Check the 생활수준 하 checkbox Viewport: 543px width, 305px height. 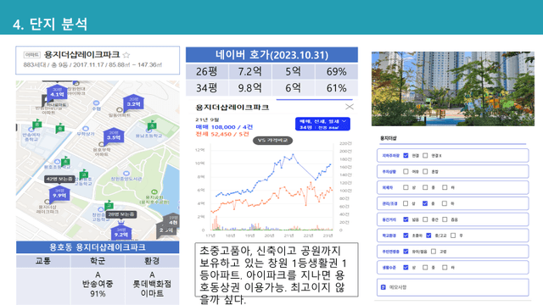445,268
